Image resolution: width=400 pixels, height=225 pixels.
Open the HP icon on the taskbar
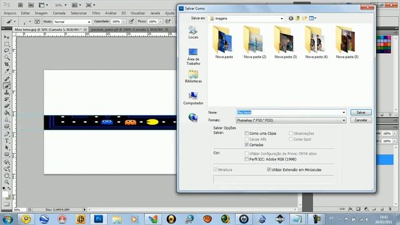244,219
